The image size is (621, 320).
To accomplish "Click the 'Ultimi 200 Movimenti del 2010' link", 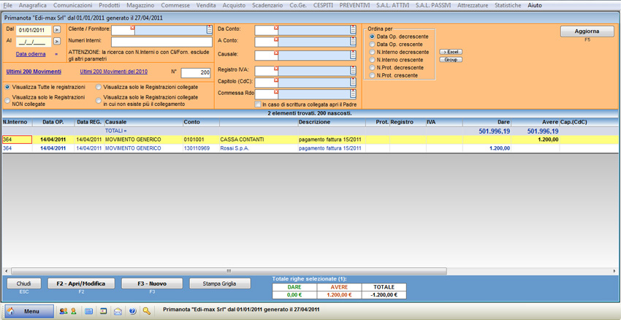I will click(113, 72).
